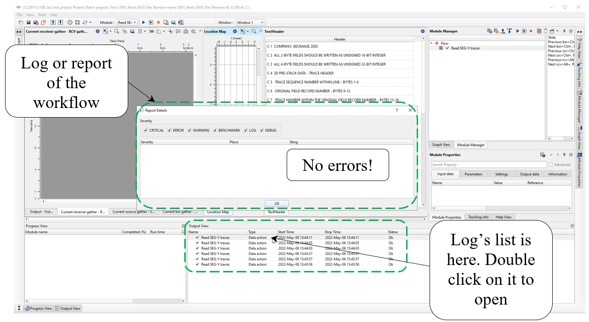Switch to the Parameters tab
Viewport: 589px width, 322px height.
pos(473,174)
